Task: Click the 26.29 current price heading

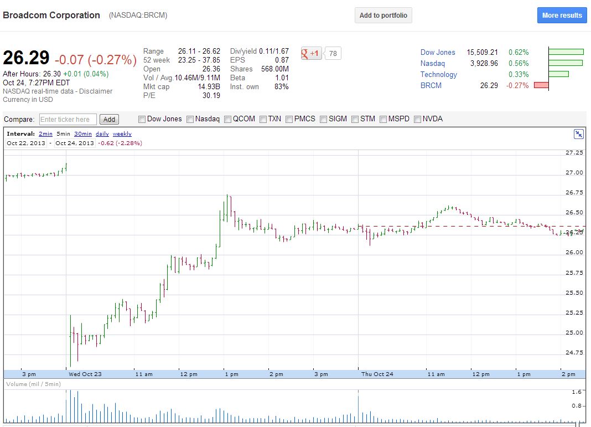Action: click(26, 59)
